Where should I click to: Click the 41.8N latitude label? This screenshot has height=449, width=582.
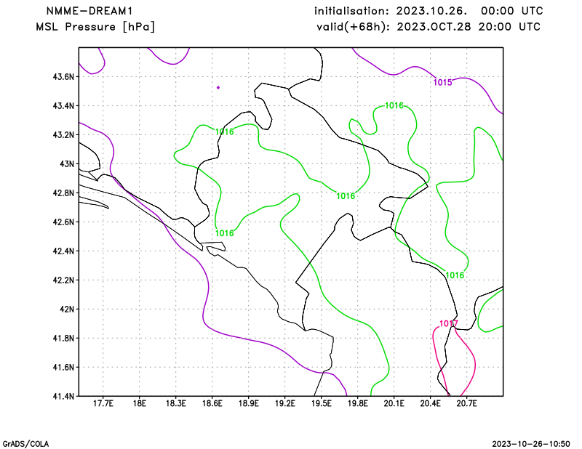[63, 338]
